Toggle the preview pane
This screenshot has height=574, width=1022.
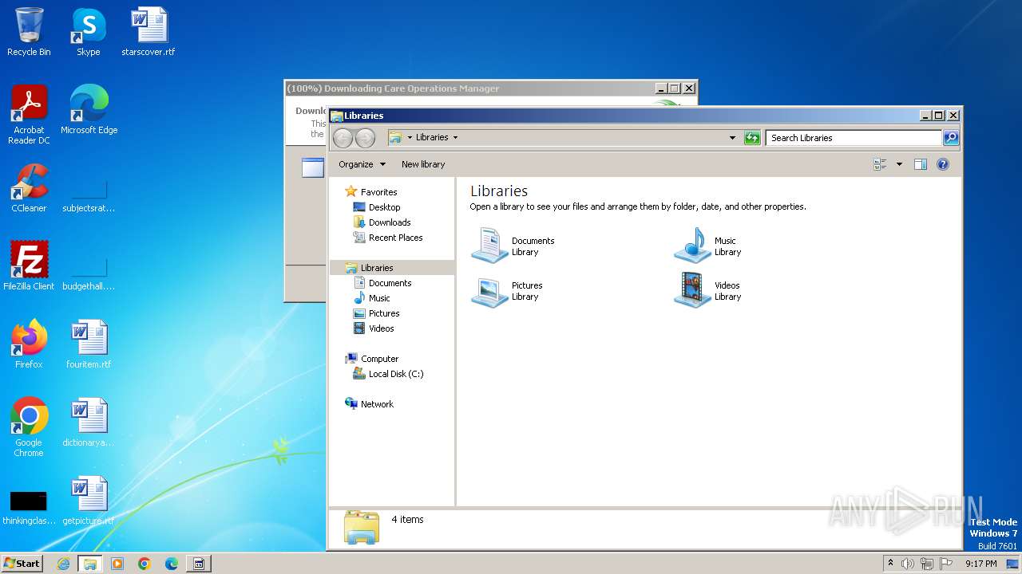pyautogui.click(x=920, y=164)
